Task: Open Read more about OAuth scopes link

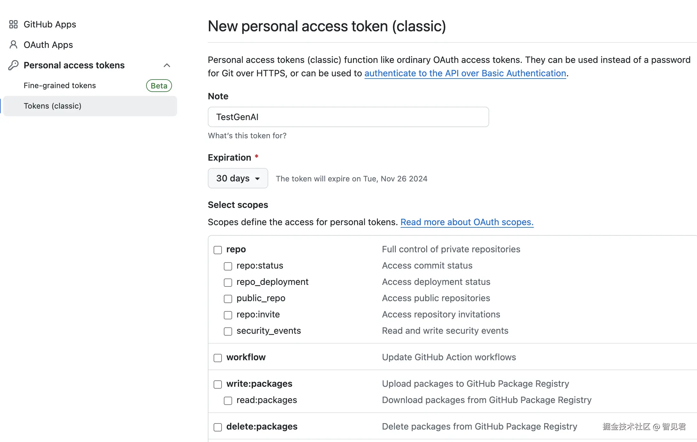Action: [x=467, y=222]
